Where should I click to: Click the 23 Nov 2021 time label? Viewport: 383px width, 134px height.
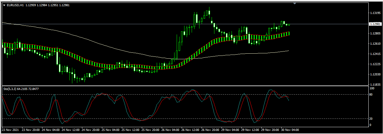[10, 130]
